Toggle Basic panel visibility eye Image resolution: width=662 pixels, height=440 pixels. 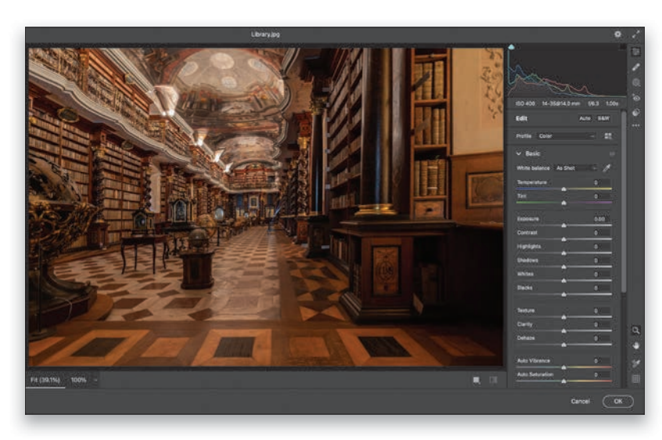pyautogui.click(x=612, y=153)
